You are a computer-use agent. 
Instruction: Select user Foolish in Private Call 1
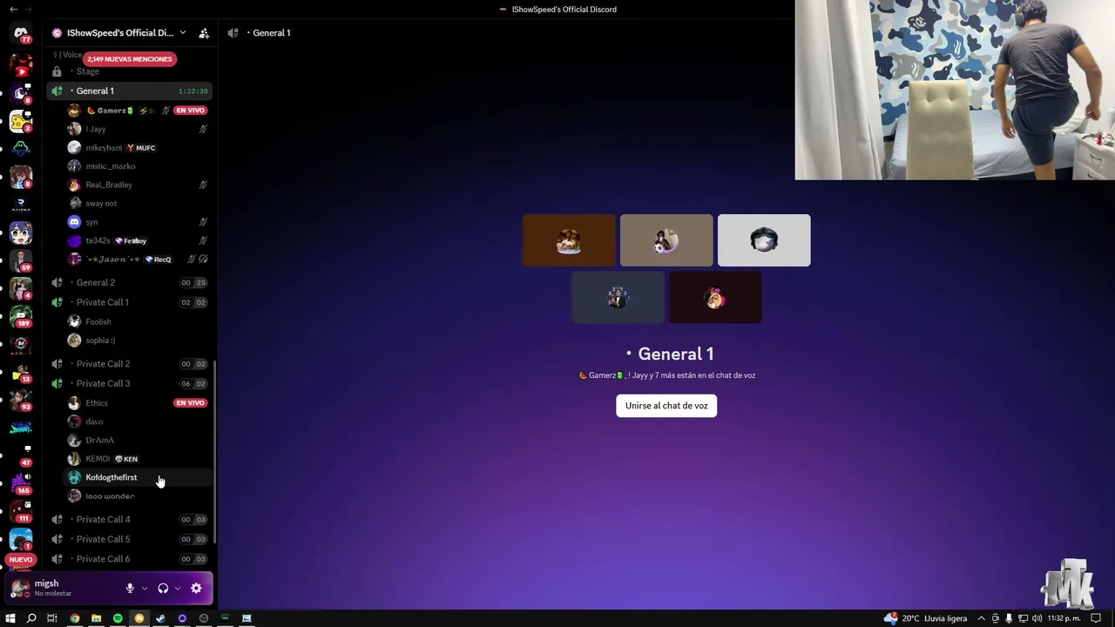[138, 321]
